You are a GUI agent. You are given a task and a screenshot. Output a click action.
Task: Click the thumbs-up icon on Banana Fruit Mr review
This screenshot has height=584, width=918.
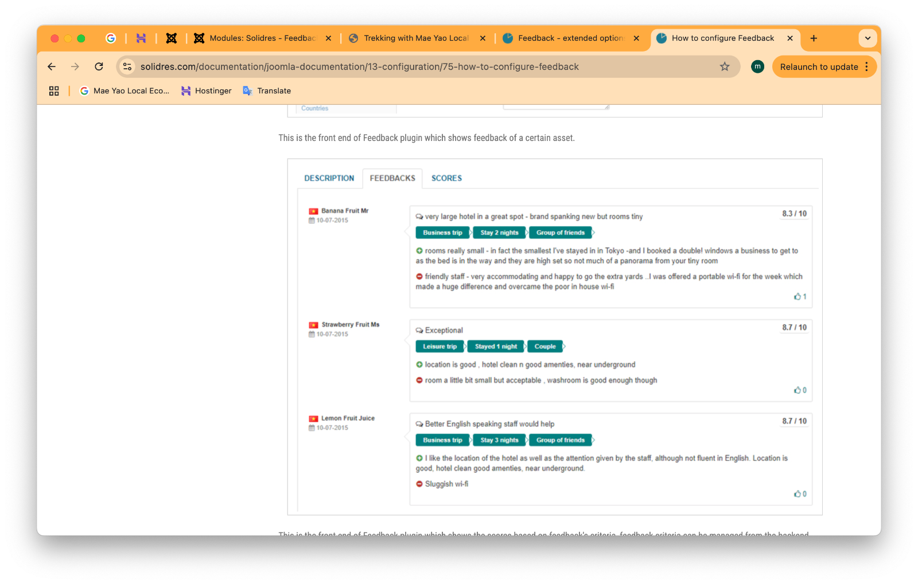pos(798,297)
